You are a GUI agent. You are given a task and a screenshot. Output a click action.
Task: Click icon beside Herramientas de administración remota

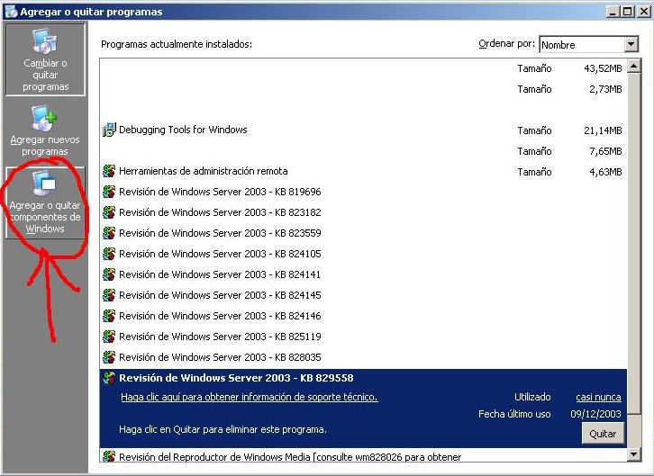pos(109,171)
